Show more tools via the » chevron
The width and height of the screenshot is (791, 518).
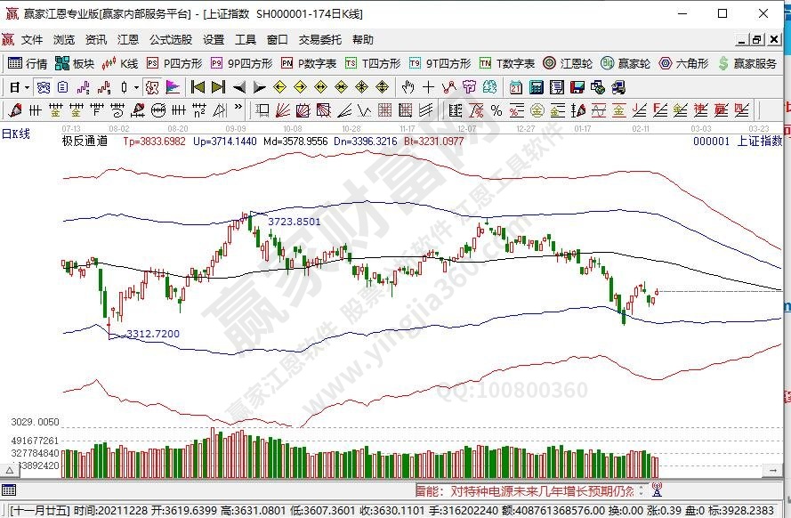click(x=238, y=108)
